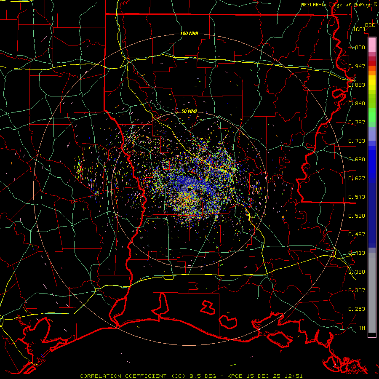Click the 0.413 legend value
This screenshot has height=379, width=379.
point(357,253)
